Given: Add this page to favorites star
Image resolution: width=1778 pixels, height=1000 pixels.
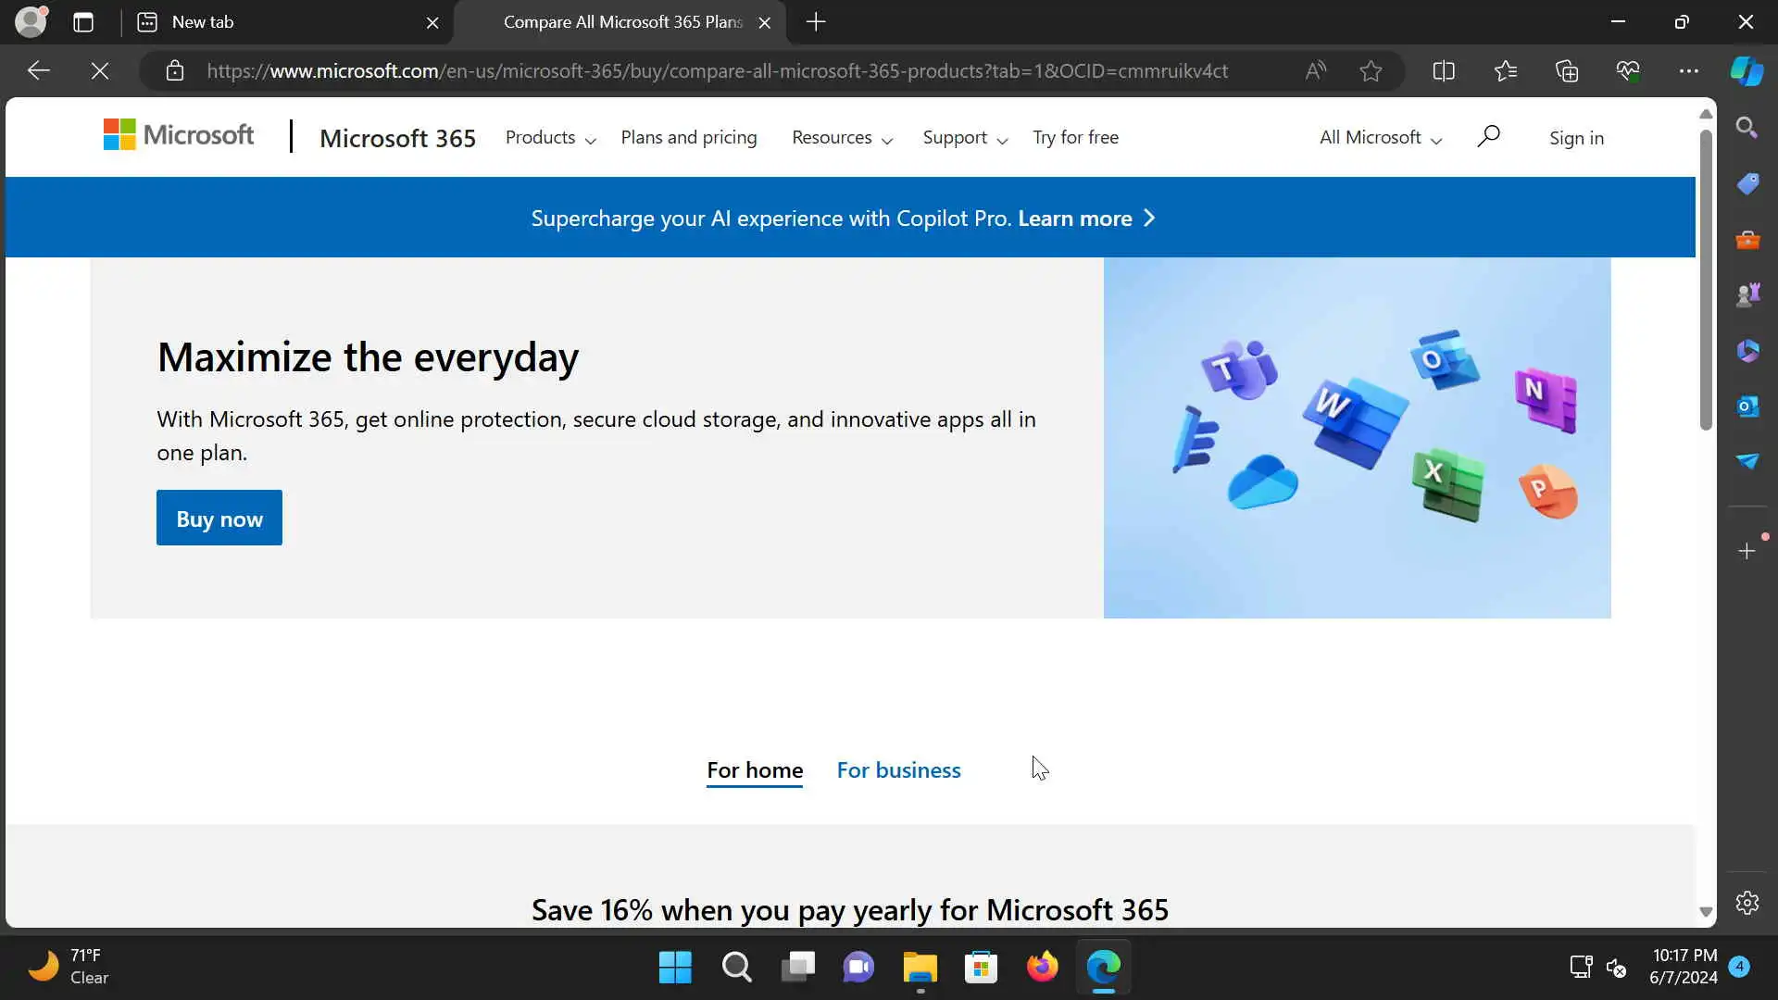Looking at the screenshot, I should [1371, 71].
